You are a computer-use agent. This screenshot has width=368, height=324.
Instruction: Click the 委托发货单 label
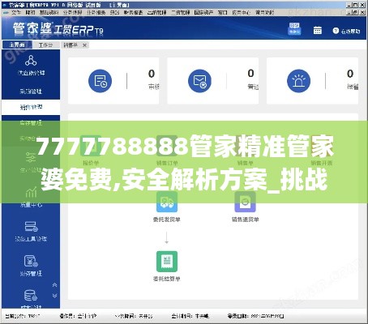tap(167, 220)
